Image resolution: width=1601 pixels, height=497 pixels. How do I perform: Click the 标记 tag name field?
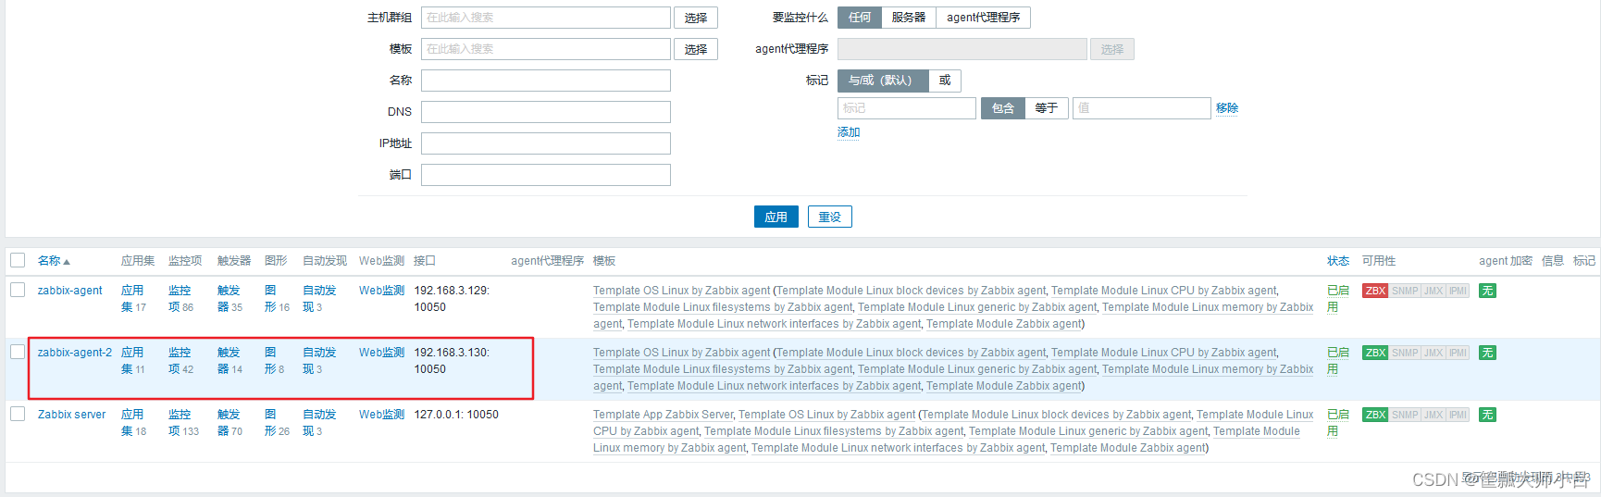tap(907, 108)
